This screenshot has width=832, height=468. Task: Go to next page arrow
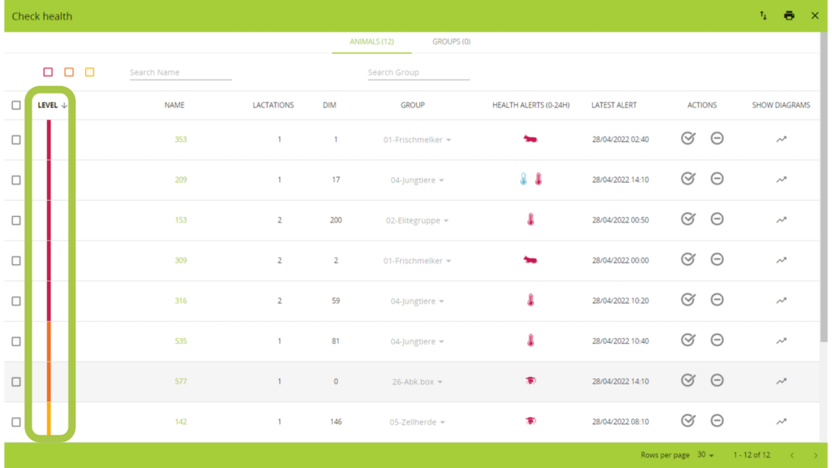click(x=816, y=455)
